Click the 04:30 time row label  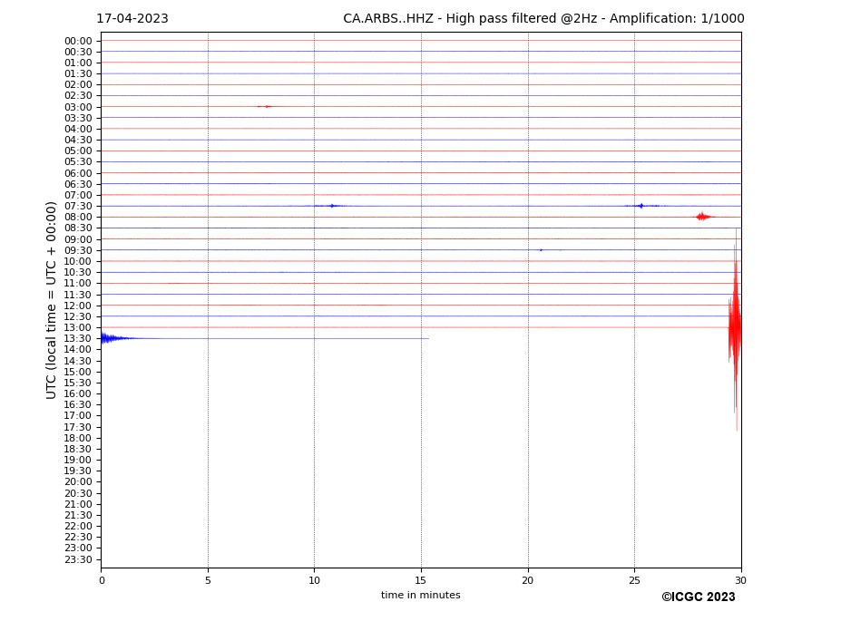(x=78, y=140)
